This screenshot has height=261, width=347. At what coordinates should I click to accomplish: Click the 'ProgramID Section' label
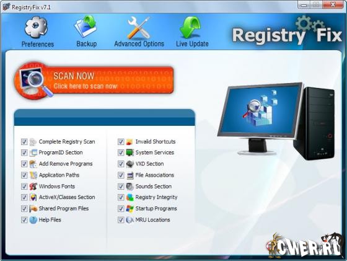click(x=61, y=153)
